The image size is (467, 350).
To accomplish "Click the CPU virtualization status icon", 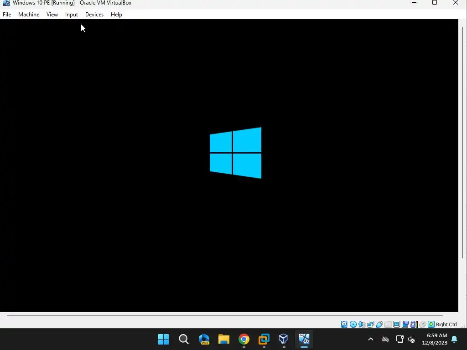I will point(414,324).
